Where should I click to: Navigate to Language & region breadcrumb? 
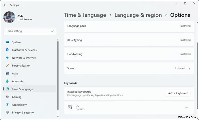click(x=138, y=15)
